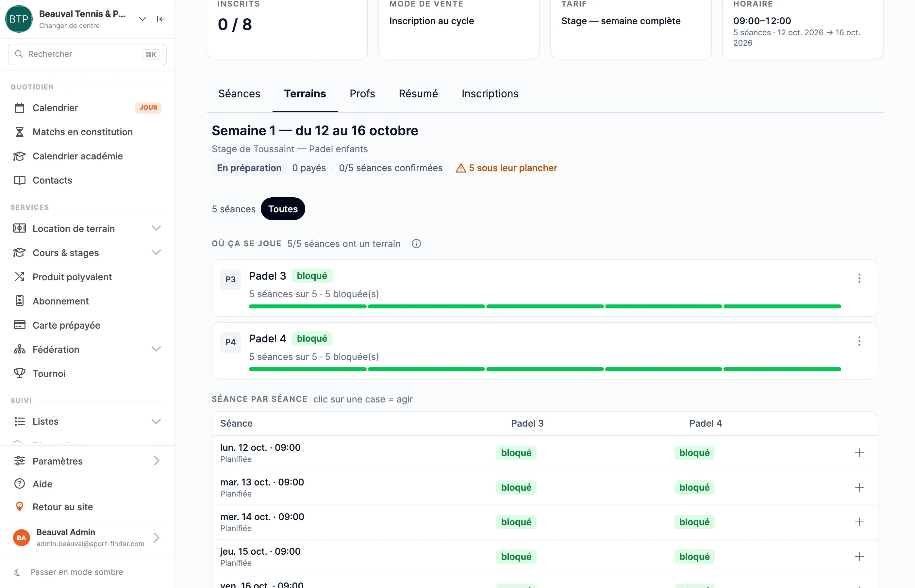Expand Cours & stages submenu
Viewport: 915px width, 588px height.
tap(156, 253)
